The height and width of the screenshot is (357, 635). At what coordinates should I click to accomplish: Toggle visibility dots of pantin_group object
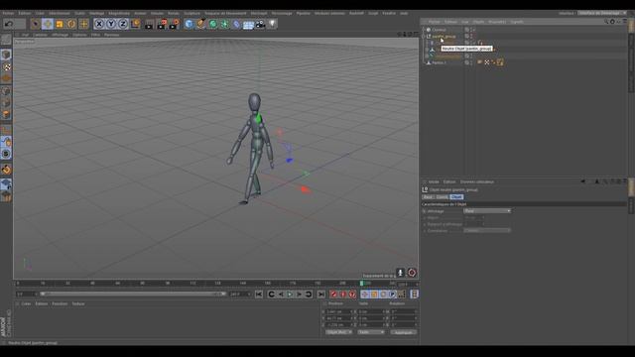[x=471, y=36]
